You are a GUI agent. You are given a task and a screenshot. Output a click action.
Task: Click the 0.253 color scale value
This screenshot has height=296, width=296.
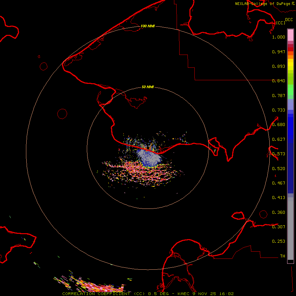[279, 241]
